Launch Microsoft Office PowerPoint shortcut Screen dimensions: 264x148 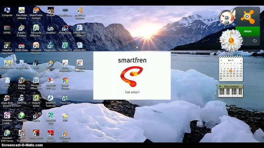[x=36, y=48]
